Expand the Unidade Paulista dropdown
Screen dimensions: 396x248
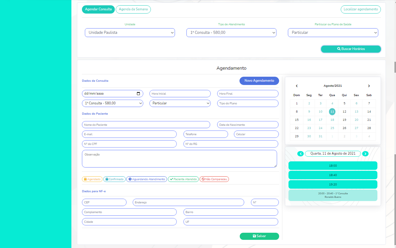coord(130,32)
